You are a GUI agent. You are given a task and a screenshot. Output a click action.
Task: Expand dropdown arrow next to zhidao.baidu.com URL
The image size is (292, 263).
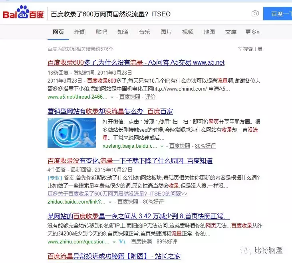pos(110,202)
